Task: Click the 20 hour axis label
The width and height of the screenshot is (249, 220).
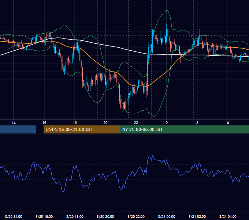Action: pos(105,123)
